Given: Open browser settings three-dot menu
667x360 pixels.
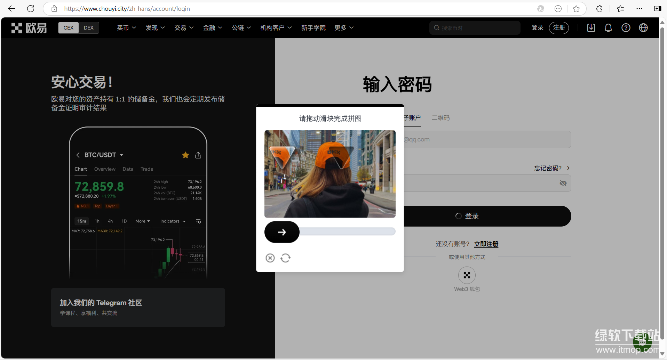Looking at the screenshot, I should click(x=640, y=9).
